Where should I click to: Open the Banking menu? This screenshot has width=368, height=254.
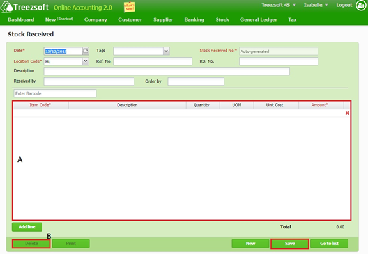(194, 20)
